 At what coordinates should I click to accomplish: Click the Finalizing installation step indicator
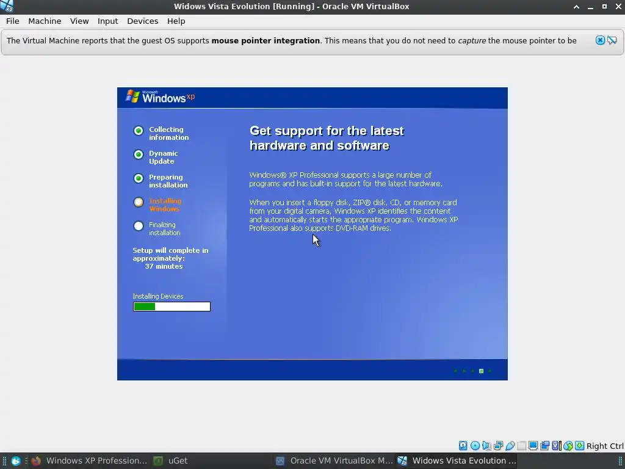pyautogui.click(x=139, y=226)
